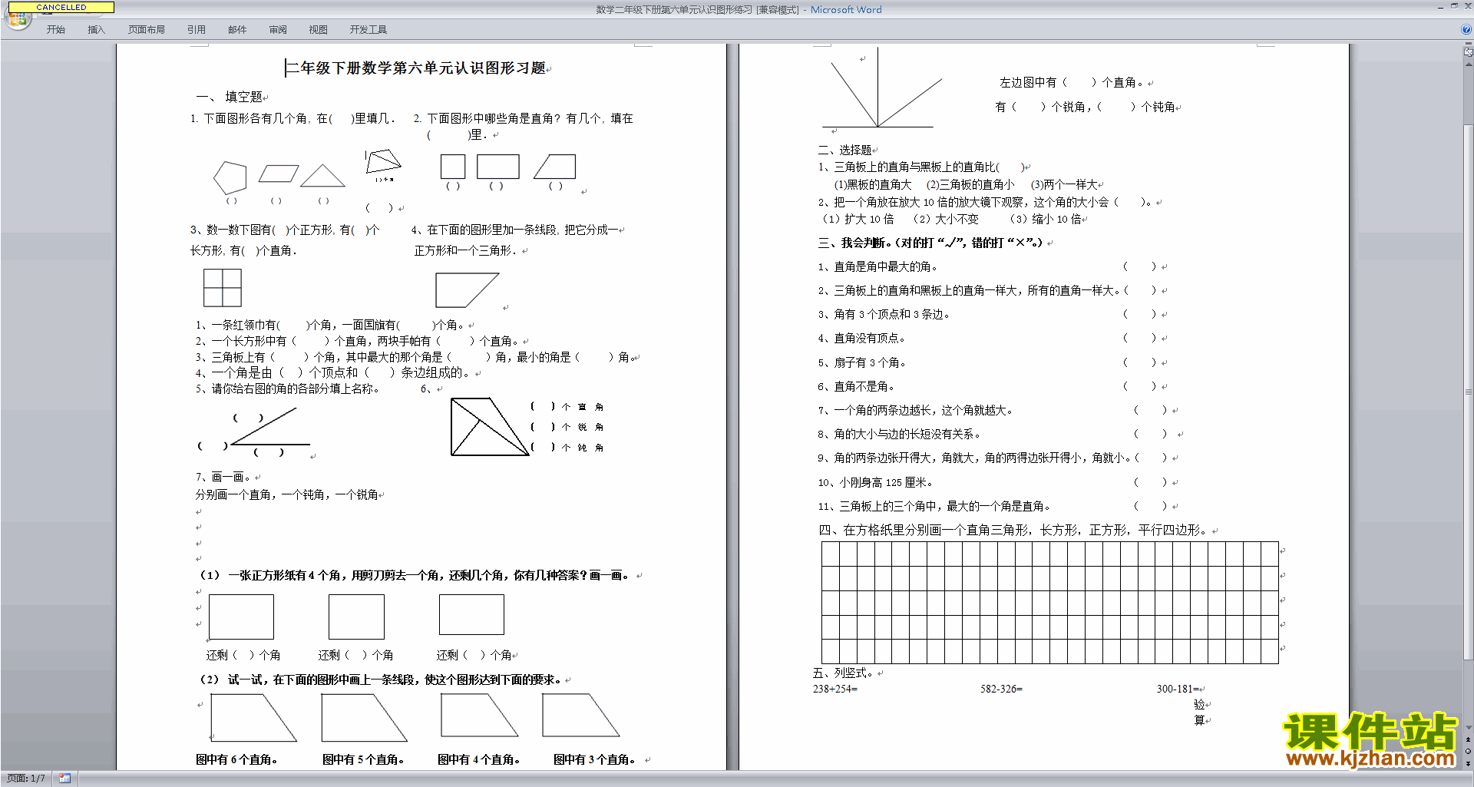The width and height of the screenshot is (1474, 787).
Task: Click text 图中有 6 个直角
Action: 236,759
